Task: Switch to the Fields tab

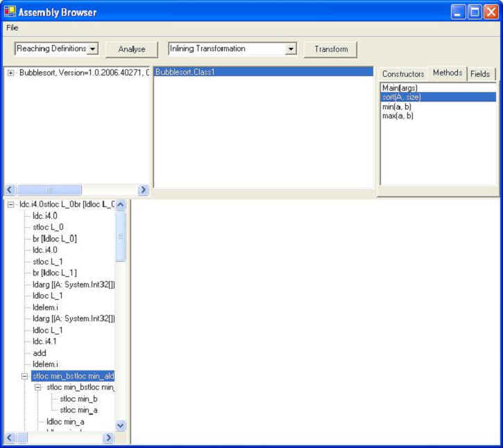Action: pos(479,74)
